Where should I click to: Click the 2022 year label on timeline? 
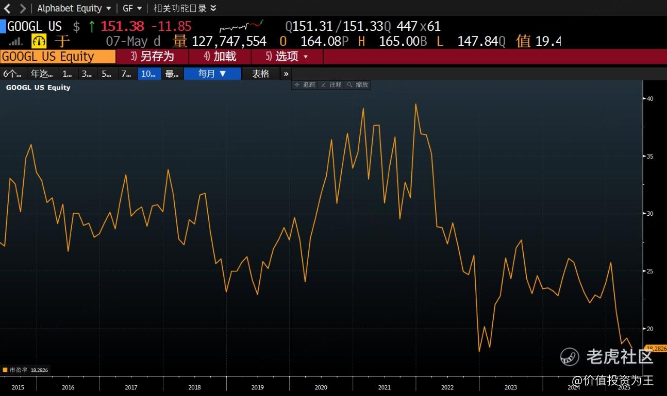(447, 387)
